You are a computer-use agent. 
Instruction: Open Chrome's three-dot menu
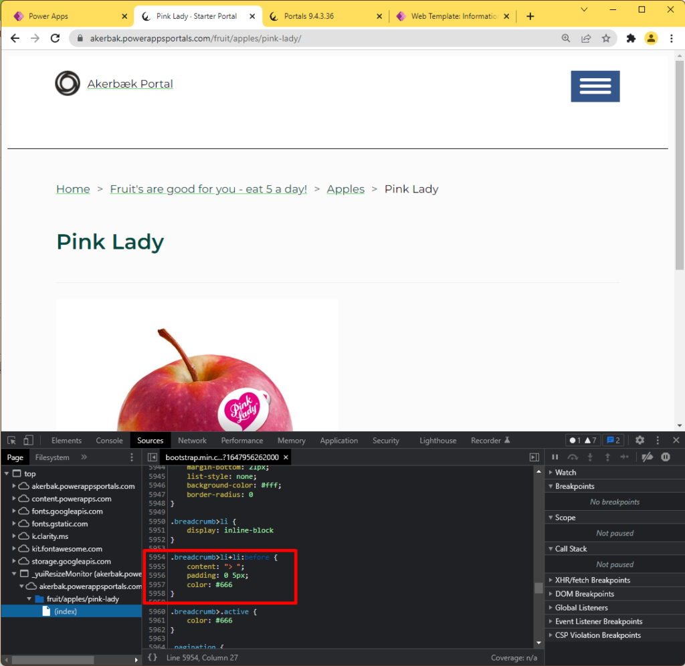(672, 38)
